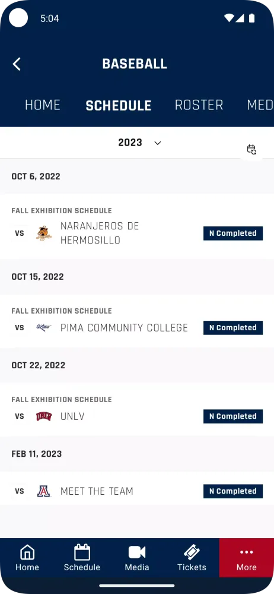Switch to the ROSTER tab
This screenshot has height=594, width=274.
[199, 105]
